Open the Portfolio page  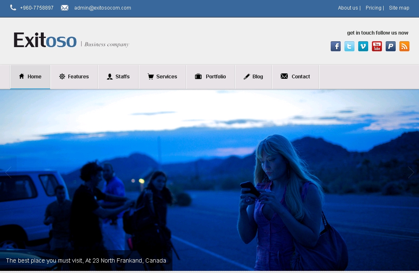[211, 77]
